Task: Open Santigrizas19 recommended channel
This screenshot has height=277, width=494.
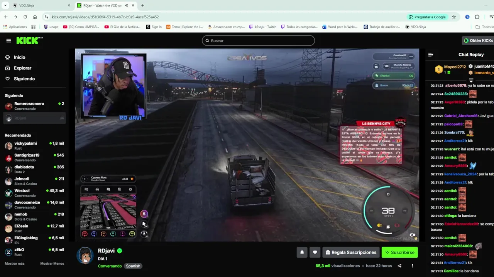Action: click(x=34, y=157)
